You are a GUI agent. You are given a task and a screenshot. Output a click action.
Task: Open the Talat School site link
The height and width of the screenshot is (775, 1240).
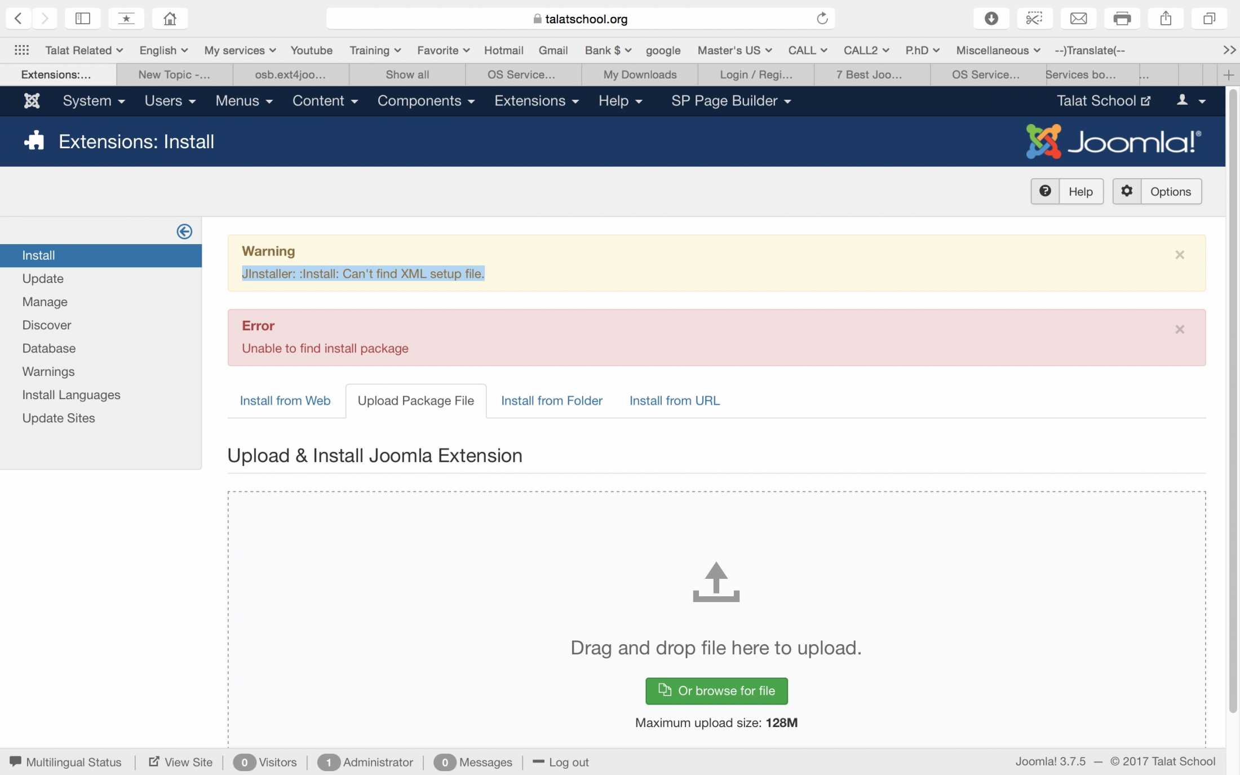[1103, 101]
